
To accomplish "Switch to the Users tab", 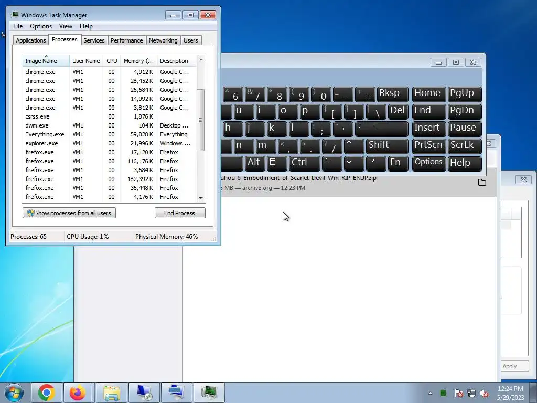I will [191, 40].
